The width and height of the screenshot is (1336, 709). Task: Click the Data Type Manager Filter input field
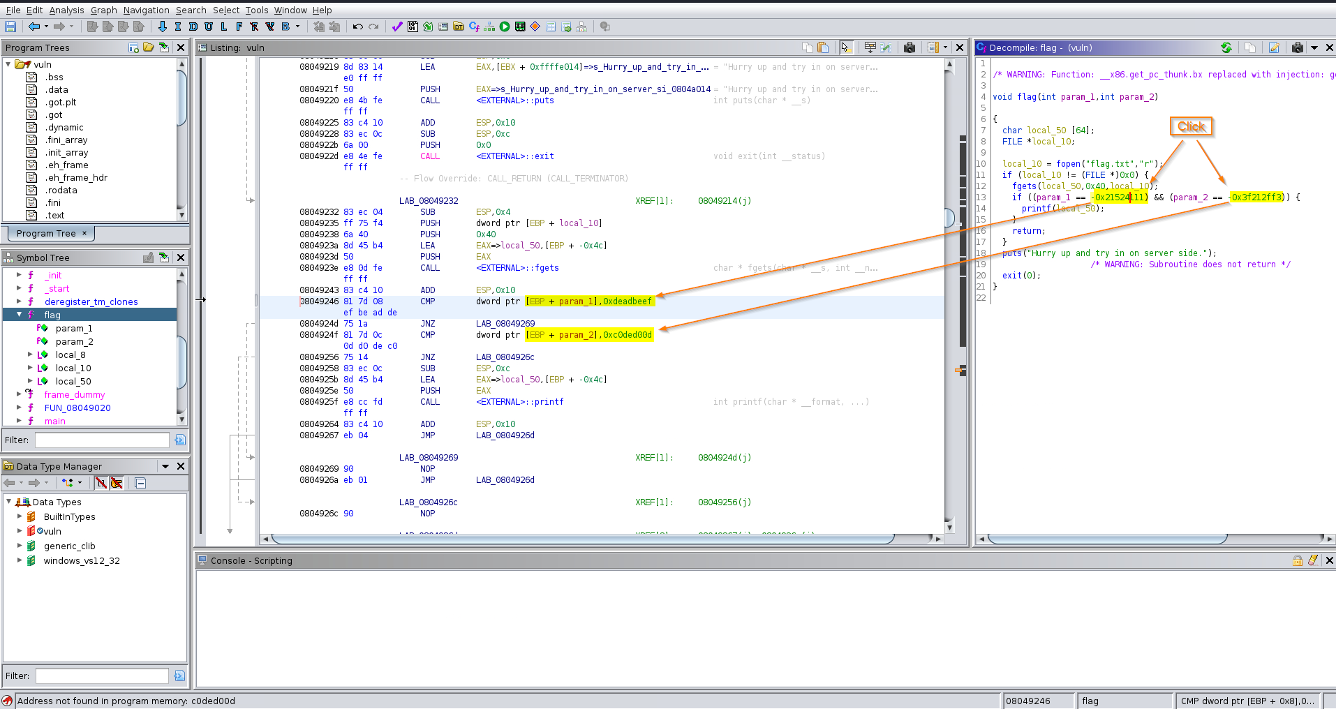click(x=102, y=676)
